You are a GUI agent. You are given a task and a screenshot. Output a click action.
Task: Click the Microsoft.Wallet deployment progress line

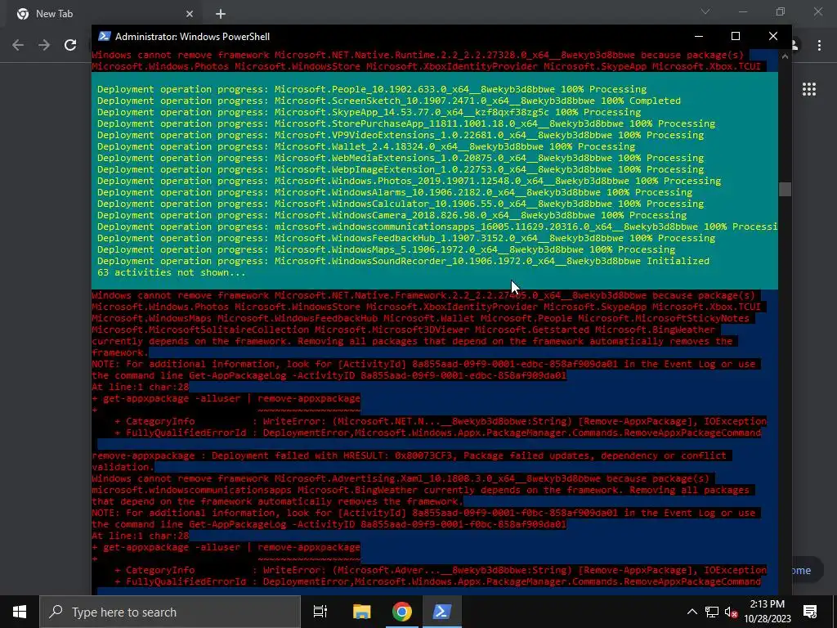(x=366, y=146)
